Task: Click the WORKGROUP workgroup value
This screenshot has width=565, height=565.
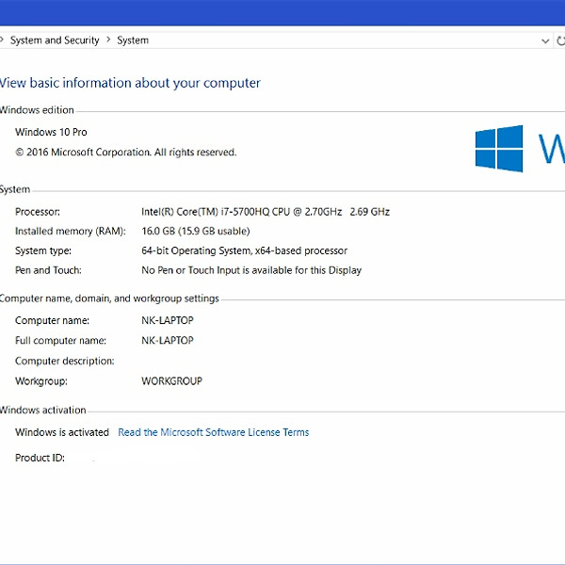Action: 171,381
